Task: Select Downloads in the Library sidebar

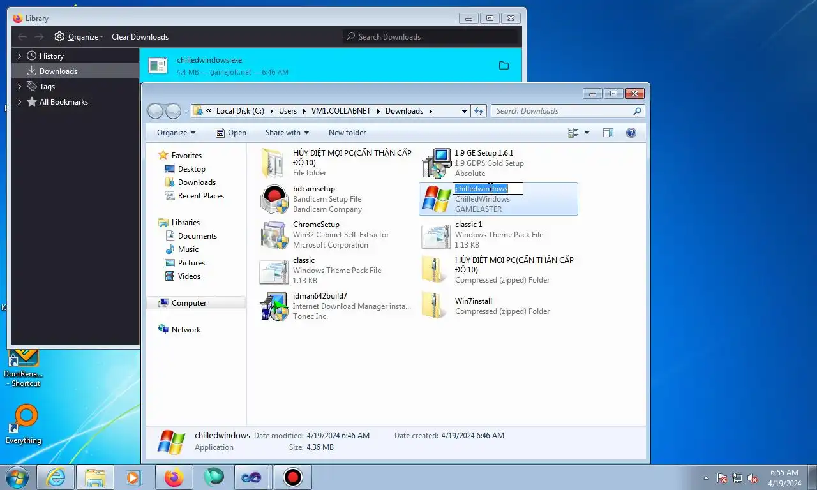Action: 75,71
